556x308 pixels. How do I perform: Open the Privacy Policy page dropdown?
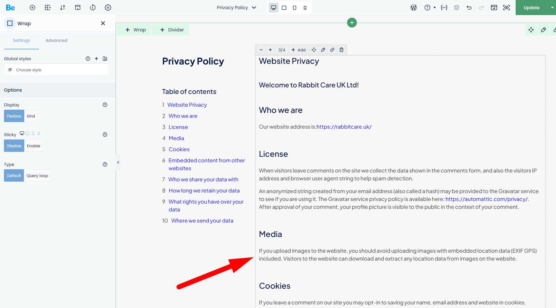coord(236,8)
